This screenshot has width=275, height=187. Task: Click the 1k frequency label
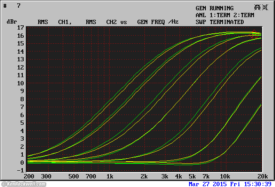point(110,176)
